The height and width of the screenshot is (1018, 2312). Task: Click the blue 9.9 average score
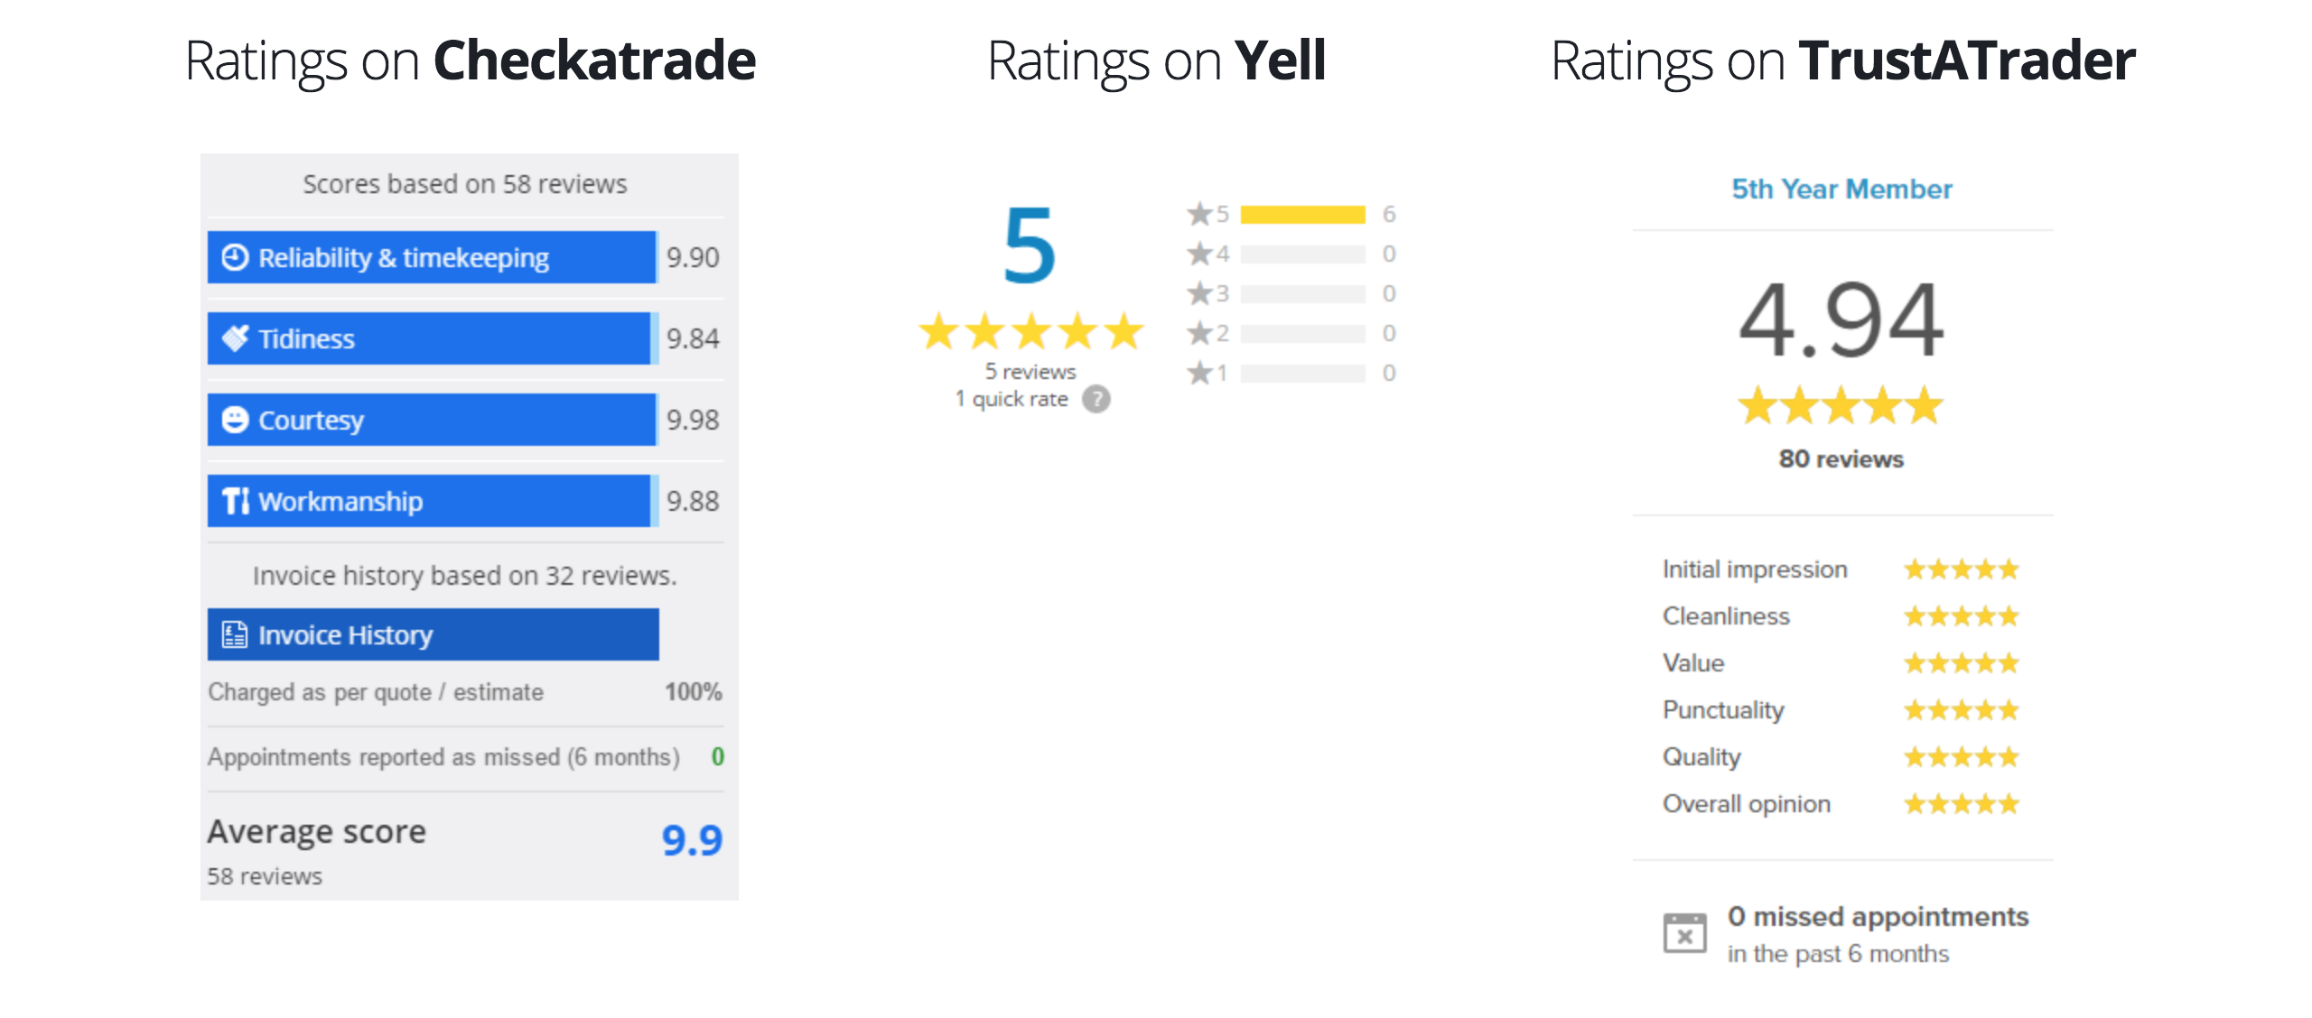tap(692, 840)
